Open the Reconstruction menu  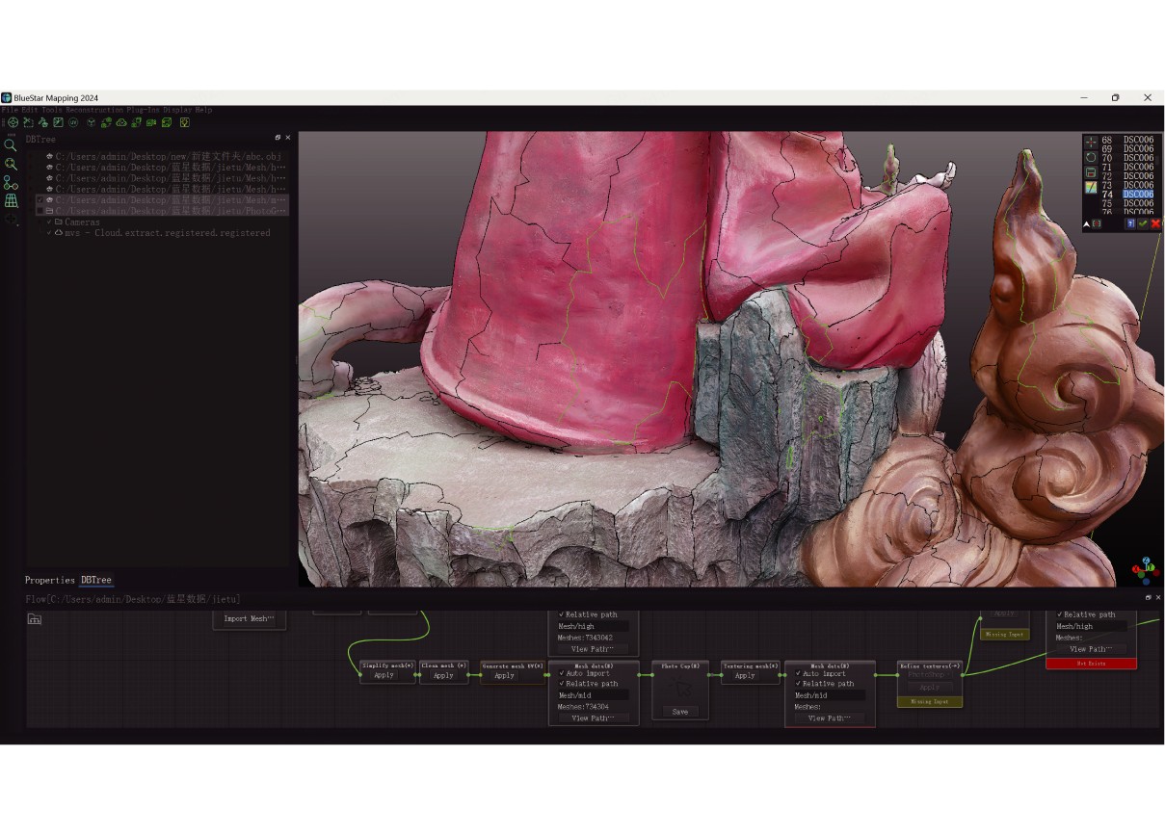(x=94, y=110)
